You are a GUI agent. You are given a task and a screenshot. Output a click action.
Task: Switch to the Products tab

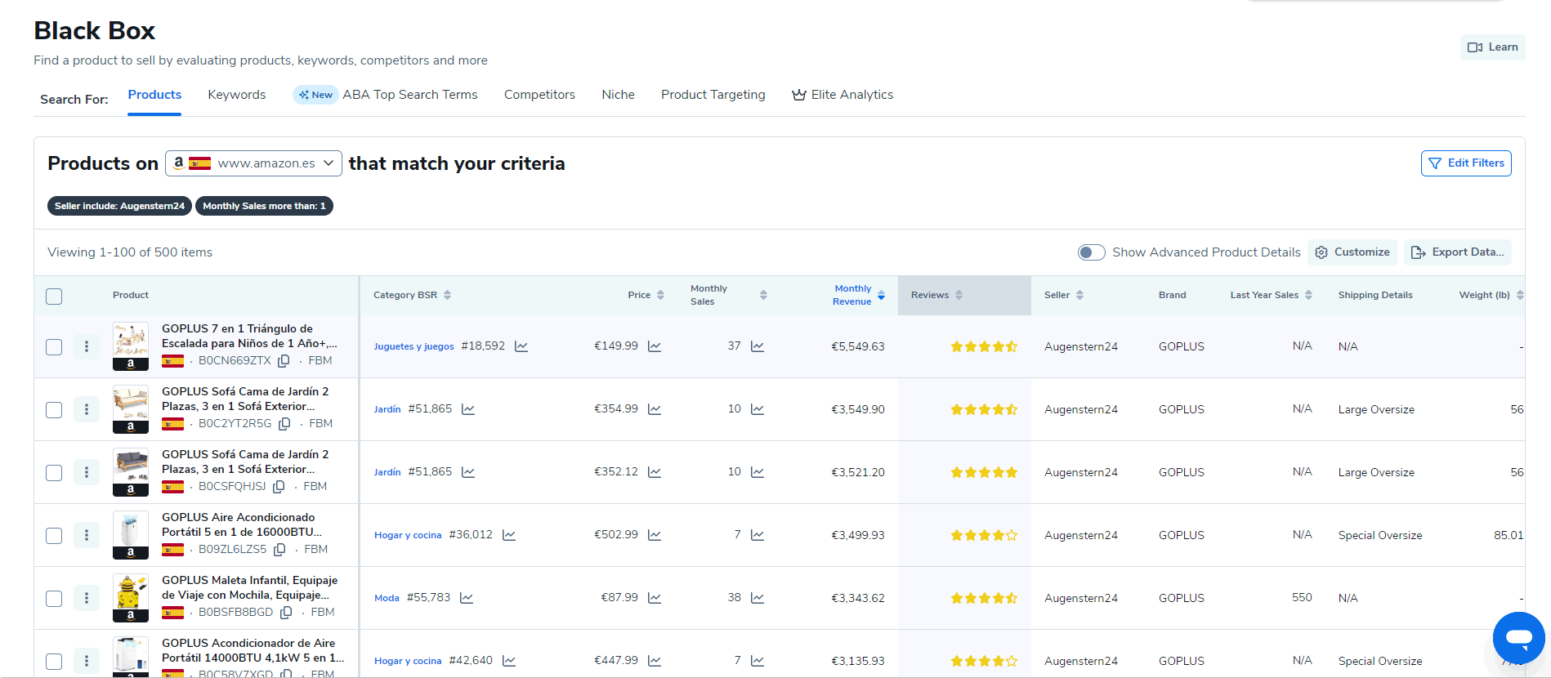tap(154, 95)
